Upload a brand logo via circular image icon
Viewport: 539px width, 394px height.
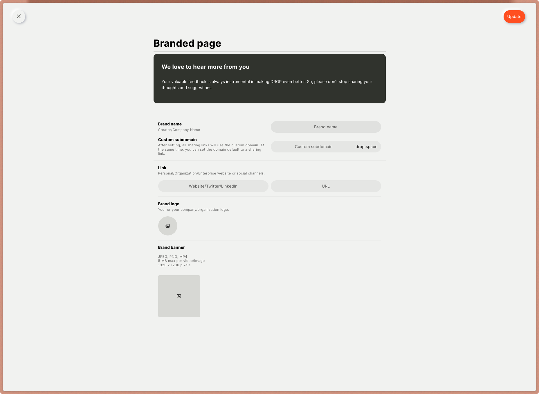(x=167, y=226)
